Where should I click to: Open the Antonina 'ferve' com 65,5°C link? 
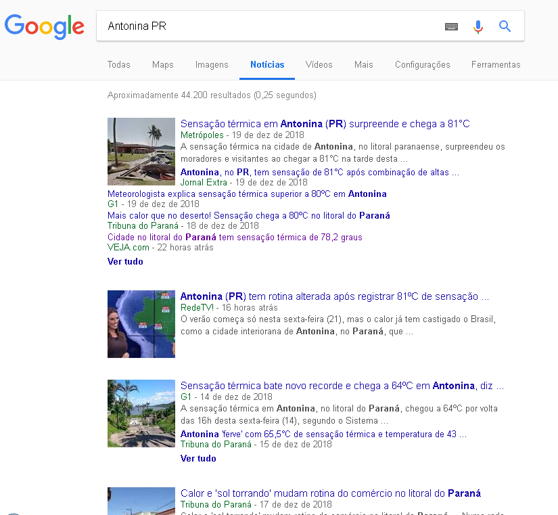323,434
